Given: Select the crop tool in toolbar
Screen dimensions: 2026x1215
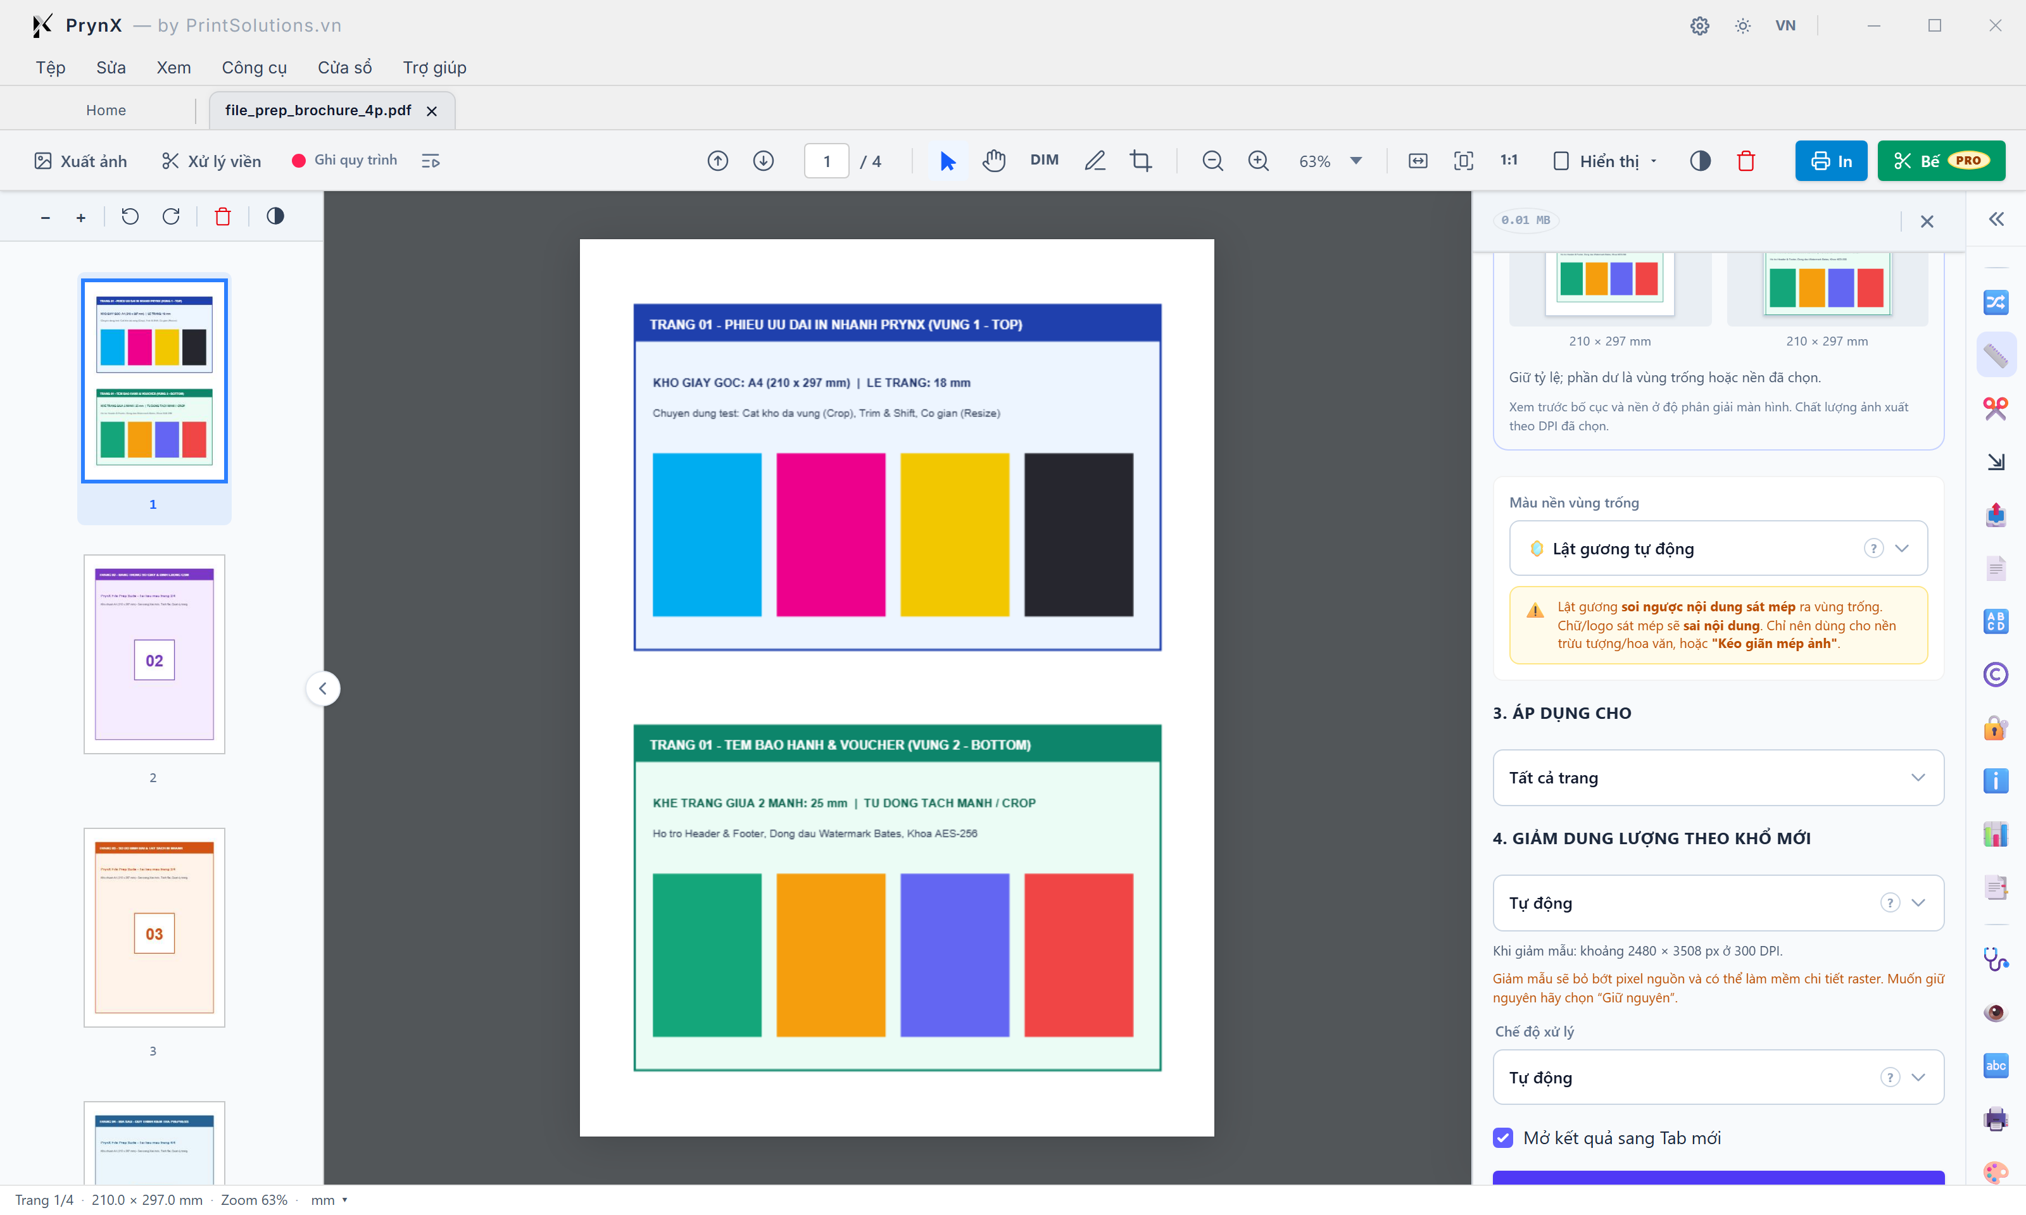Looking at the screenshot, I should pyautogui.click(x=1141, y=161).
